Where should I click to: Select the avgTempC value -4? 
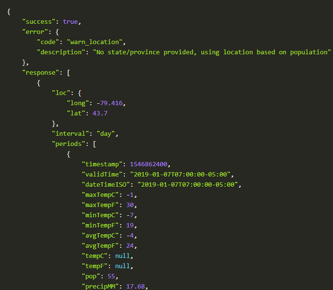(x=130, y=236)
